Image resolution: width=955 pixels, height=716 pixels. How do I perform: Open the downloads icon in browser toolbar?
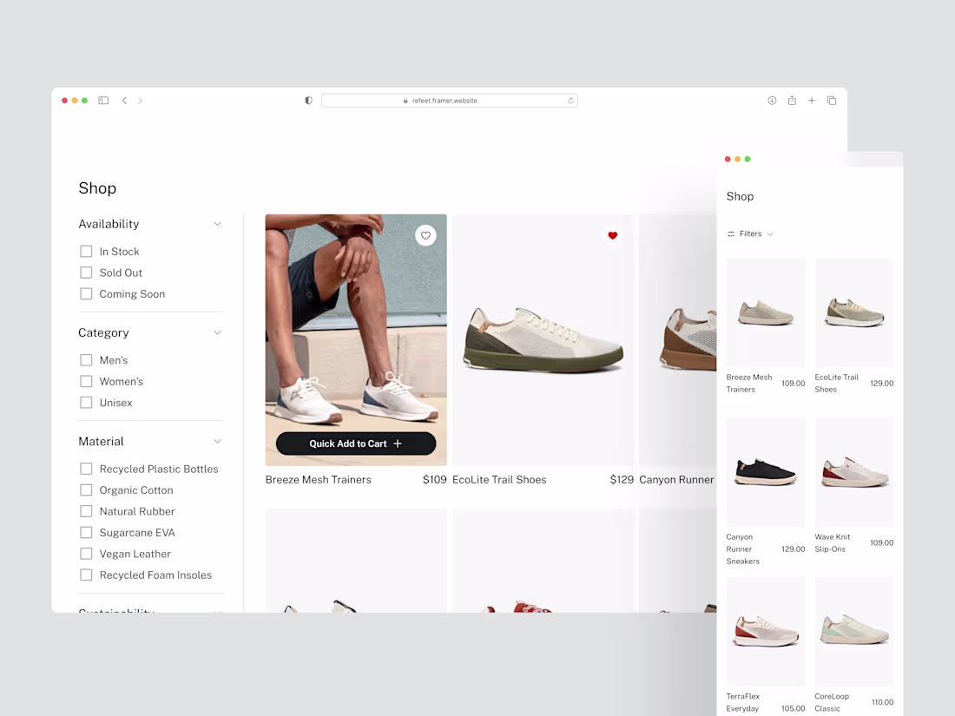772,101
